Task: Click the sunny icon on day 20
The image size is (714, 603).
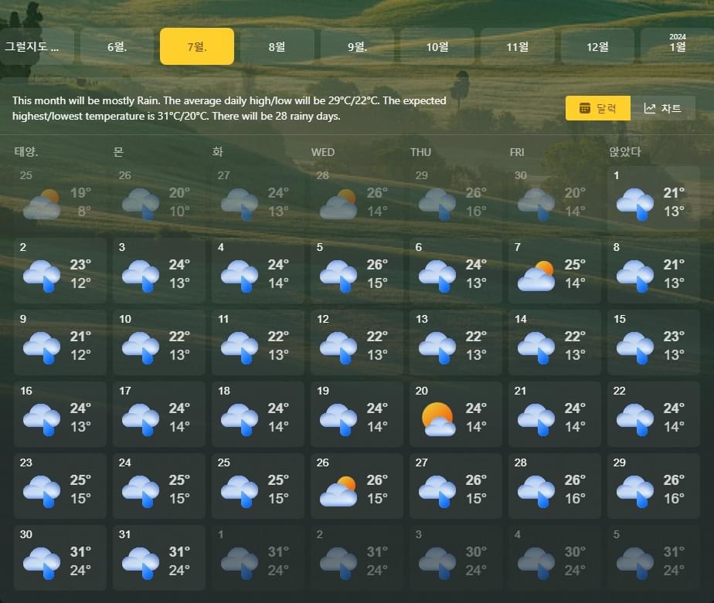Action: 438,419
